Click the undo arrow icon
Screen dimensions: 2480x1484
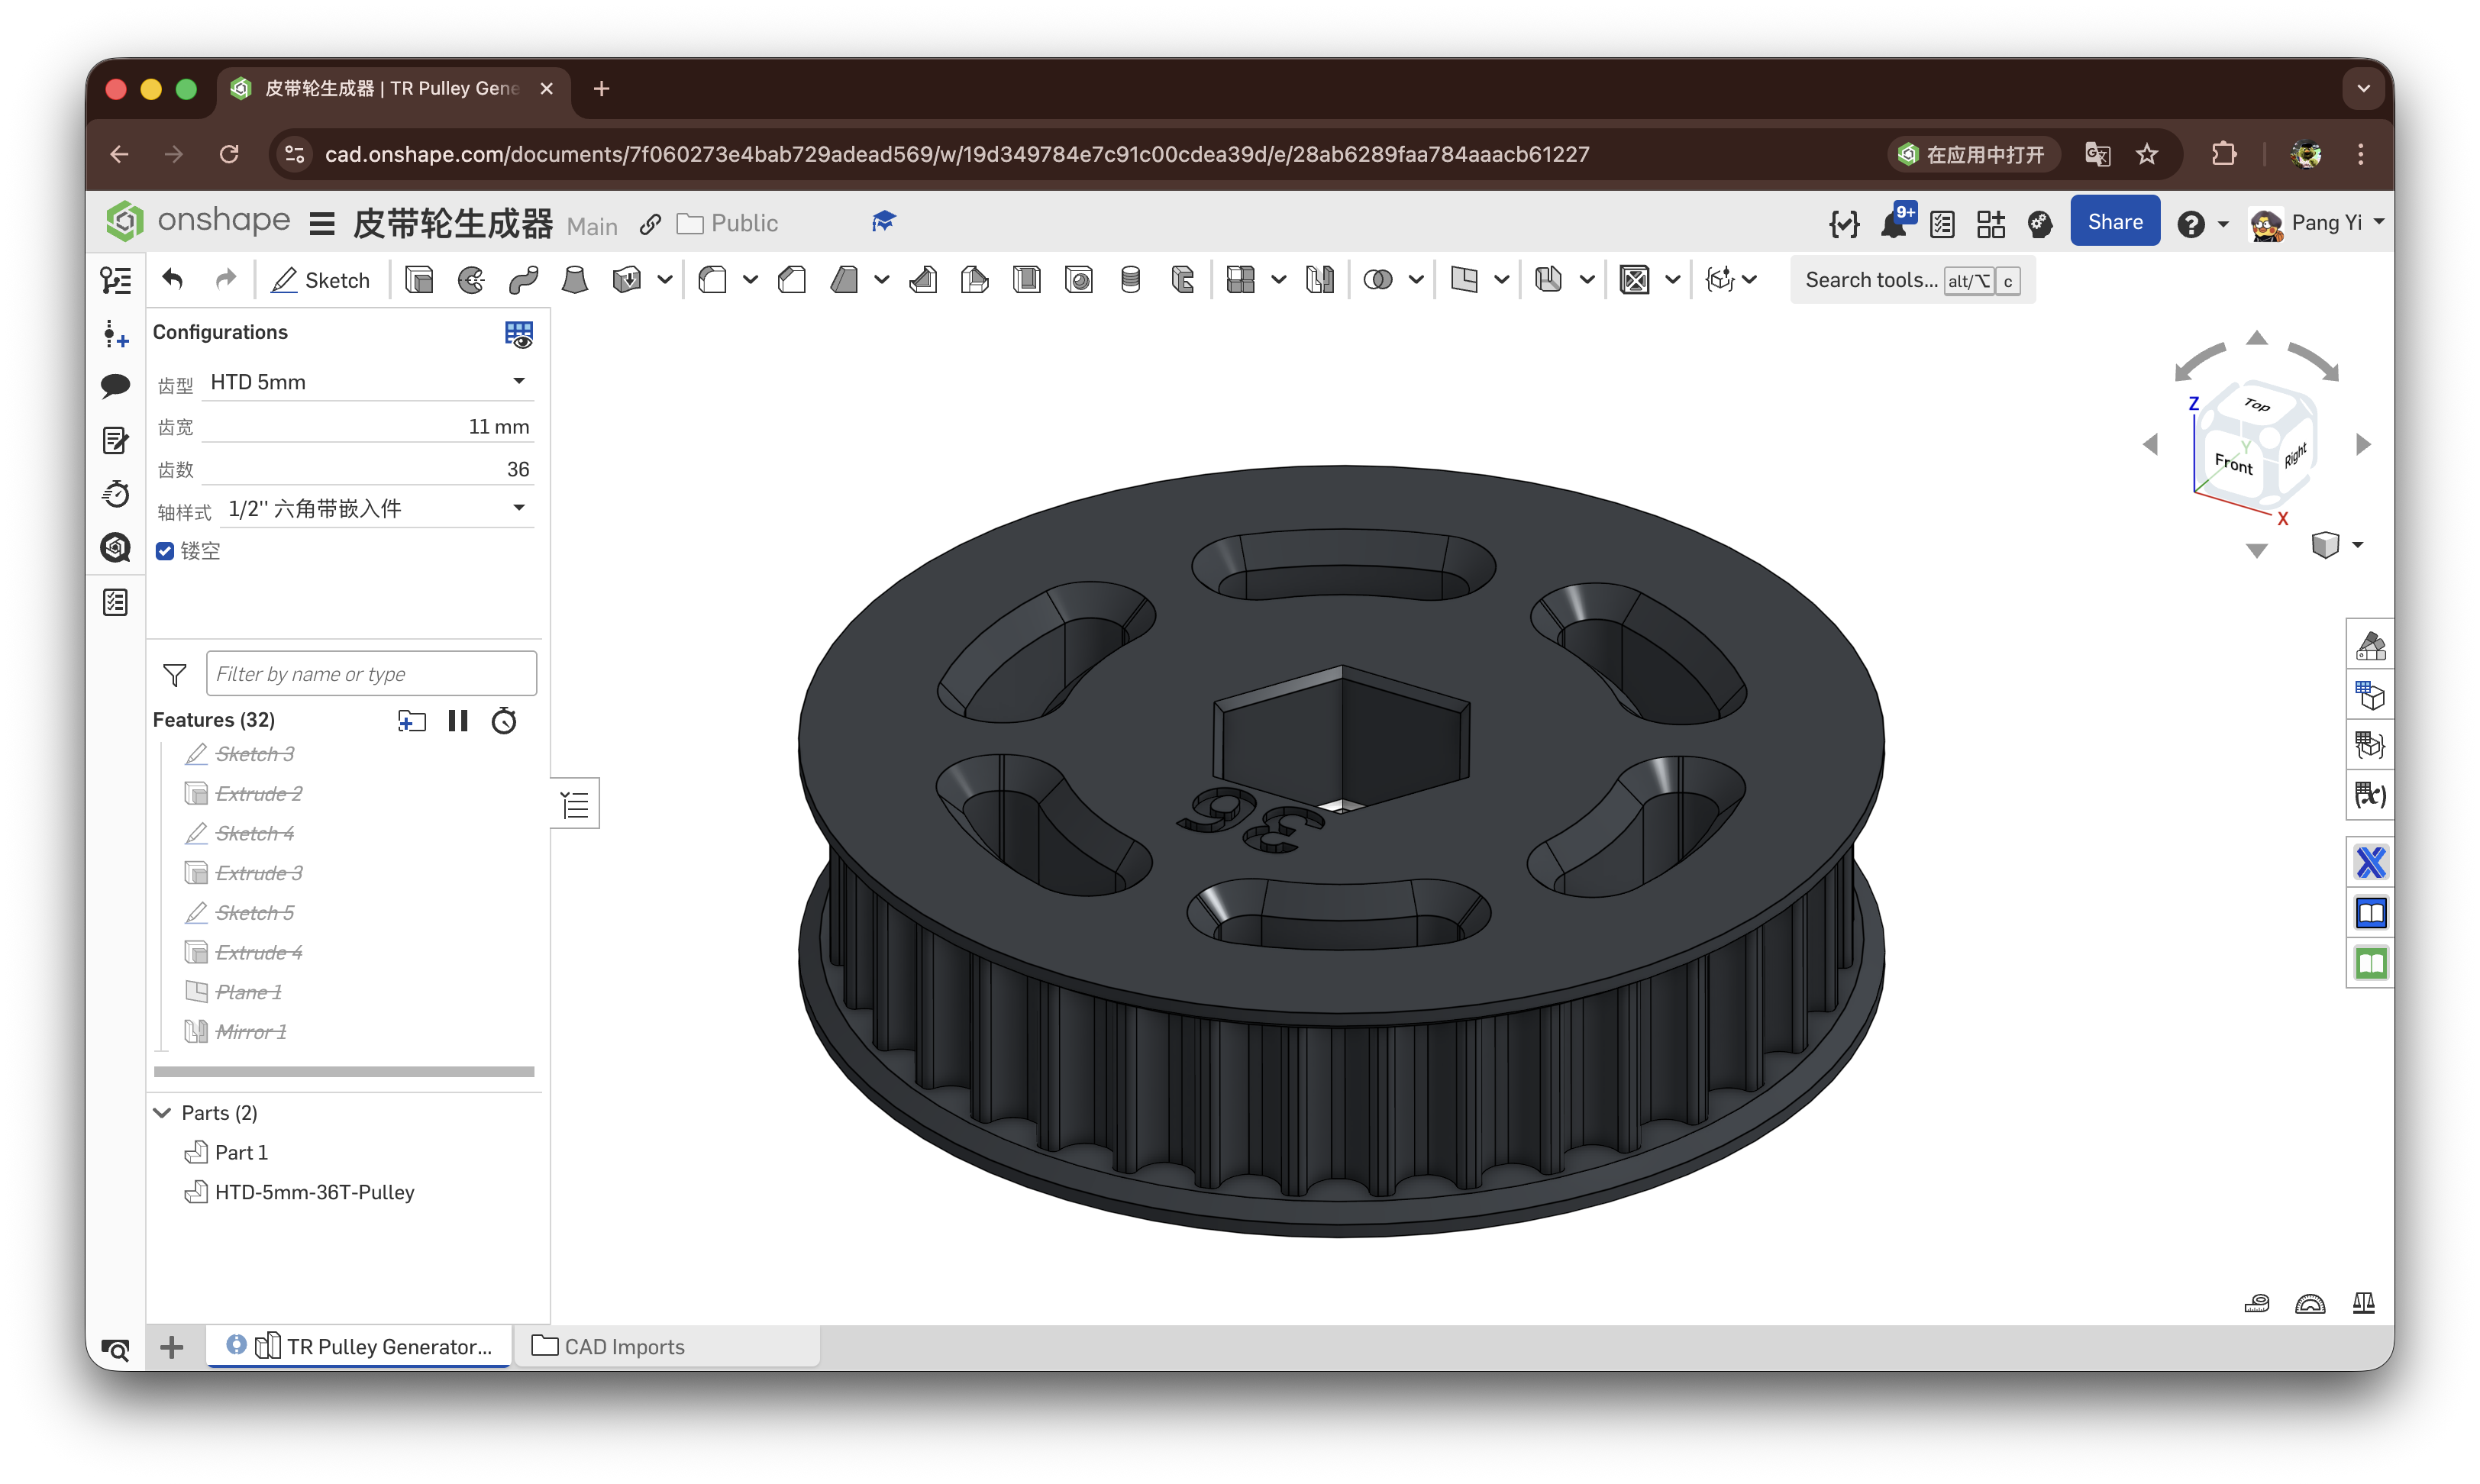(x=173, y=280)
